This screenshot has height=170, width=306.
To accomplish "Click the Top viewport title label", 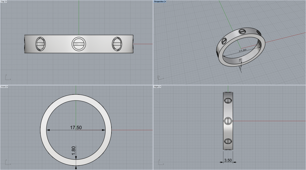I will coord(3,2).
